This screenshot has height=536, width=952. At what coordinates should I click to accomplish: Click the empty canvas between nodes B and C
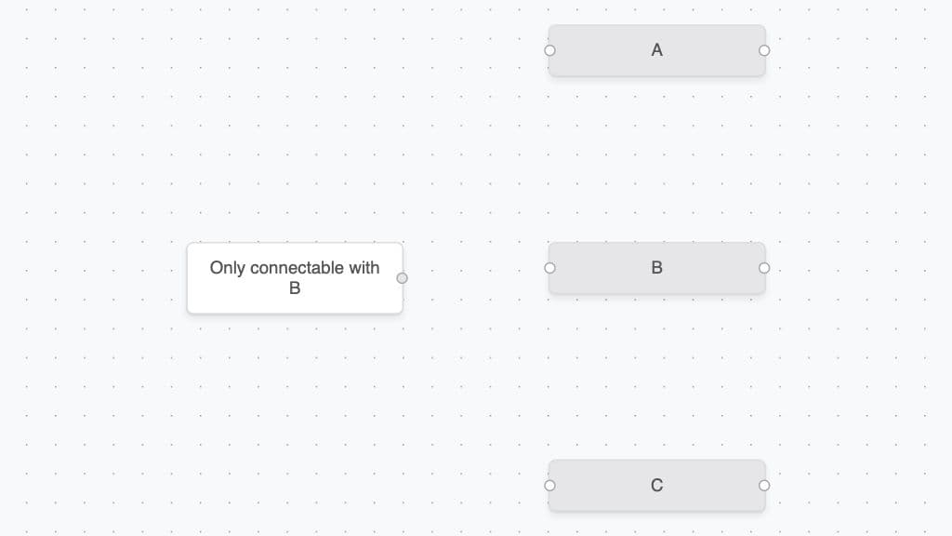(657, 377)
